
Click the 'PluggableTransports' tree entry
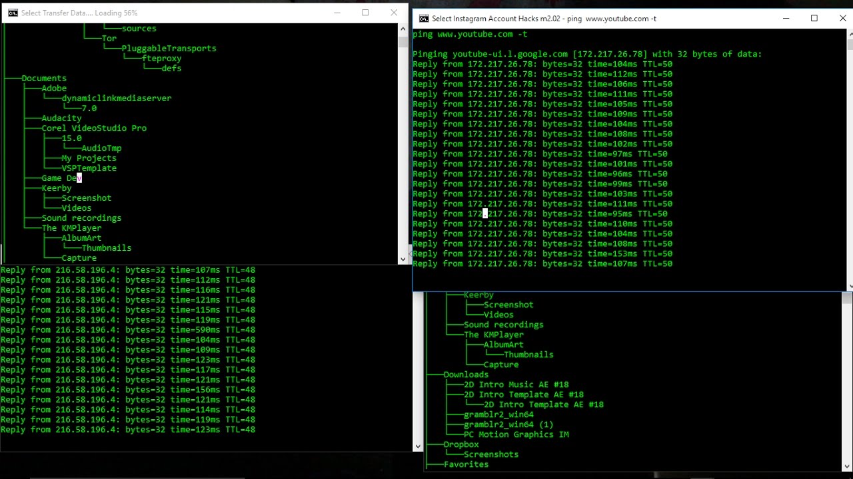click(x=169, y=49)
